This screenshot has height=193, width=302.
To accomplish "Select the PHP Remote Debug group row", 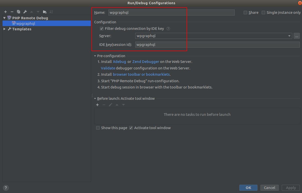I will (x=47, y=18).
